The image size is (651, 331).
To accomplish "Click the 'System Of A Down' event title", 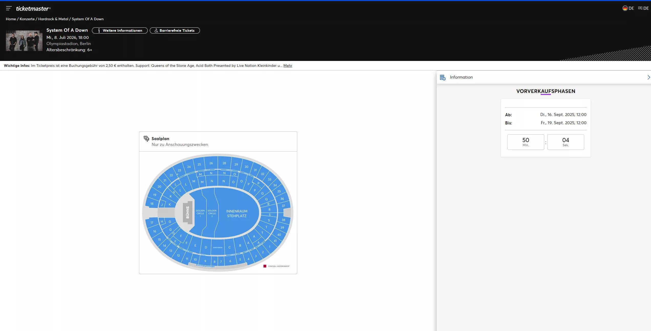I will coord(67,30).
